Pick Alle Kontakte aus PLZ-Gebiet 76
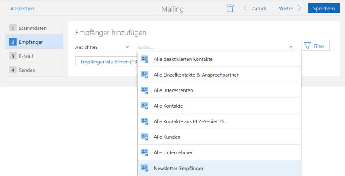345x176 pixels. click(x=191, y=121)
